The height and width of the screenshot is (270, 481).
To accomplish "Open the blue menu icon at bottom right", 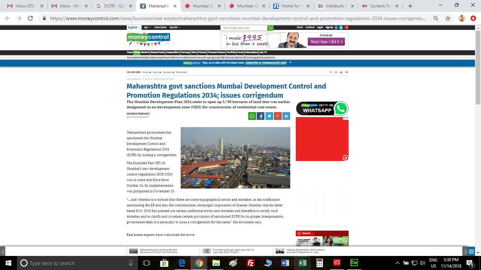I will 471,251.
